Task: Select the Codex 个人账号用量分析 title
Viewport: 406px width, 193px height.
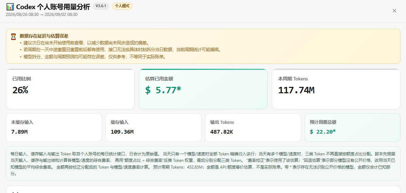Action: pyautogui.click(x=53, y=7)
